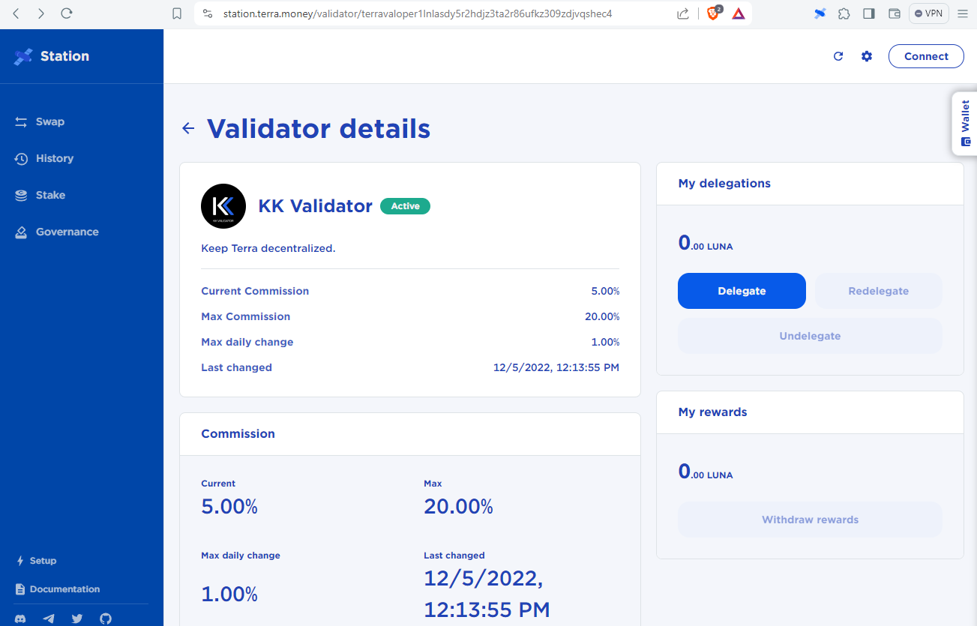Open the browser hamburger menu
Image resolution: width=977 pixels, height=626 pixels.
coord(963,13)
